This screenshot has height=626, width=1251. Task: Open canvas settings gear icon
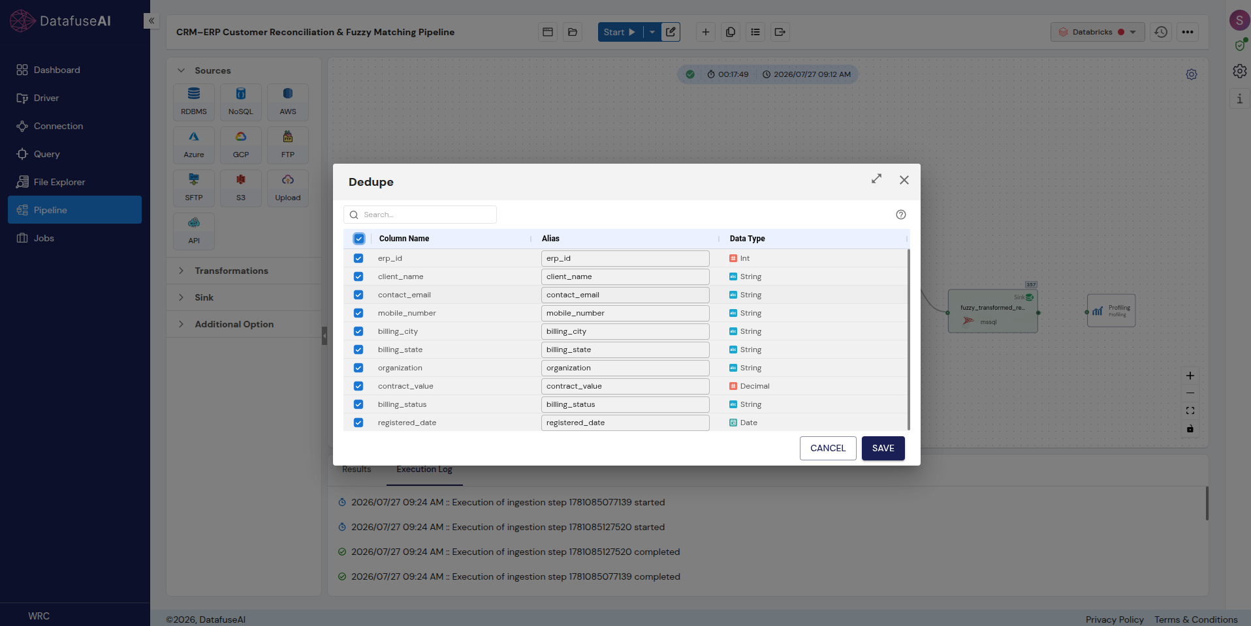point(1192,74)
